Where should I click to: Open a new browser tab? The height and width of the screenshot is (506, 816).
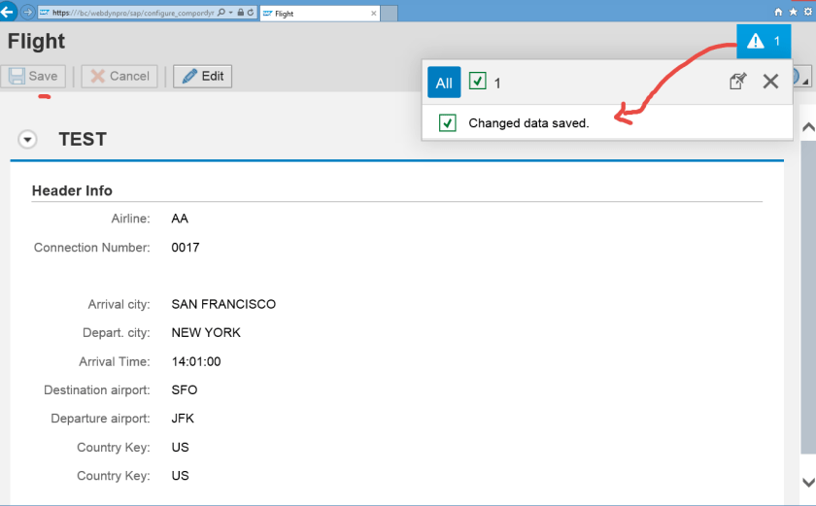pyautogui.click(x=389, y=14)
